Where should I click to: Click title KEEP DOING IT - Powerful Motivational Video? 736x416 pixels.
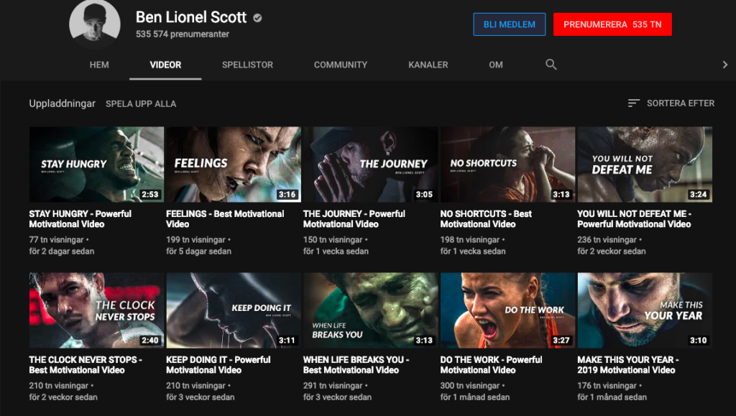pos(218,365)
